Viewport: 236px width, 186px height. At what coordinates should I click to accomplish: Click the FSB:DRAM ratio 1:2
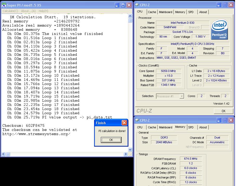191,163
